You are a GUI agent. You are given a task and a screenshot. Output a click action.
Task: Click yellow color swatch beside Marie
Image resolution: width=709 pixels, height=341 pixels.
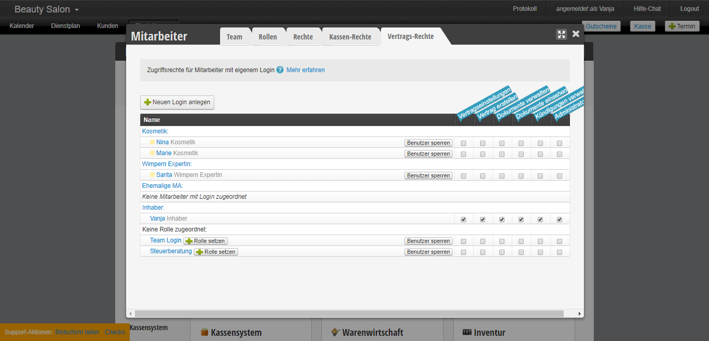[x=153, y=153]
